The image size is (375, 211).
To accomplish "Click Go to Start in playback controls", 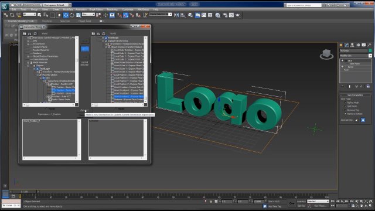I will [x=333, y=202].
